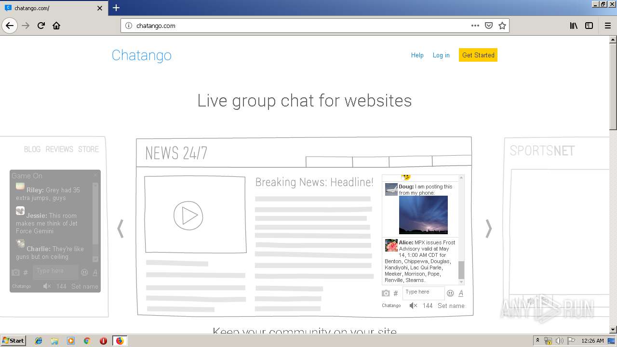617x347 pixels.
Task: Click Type here field in Game On chat
Action: (x=55, y=271)
